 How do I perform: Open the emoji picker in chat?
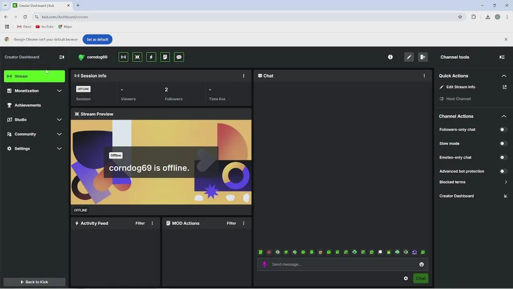tap(421, 264)
